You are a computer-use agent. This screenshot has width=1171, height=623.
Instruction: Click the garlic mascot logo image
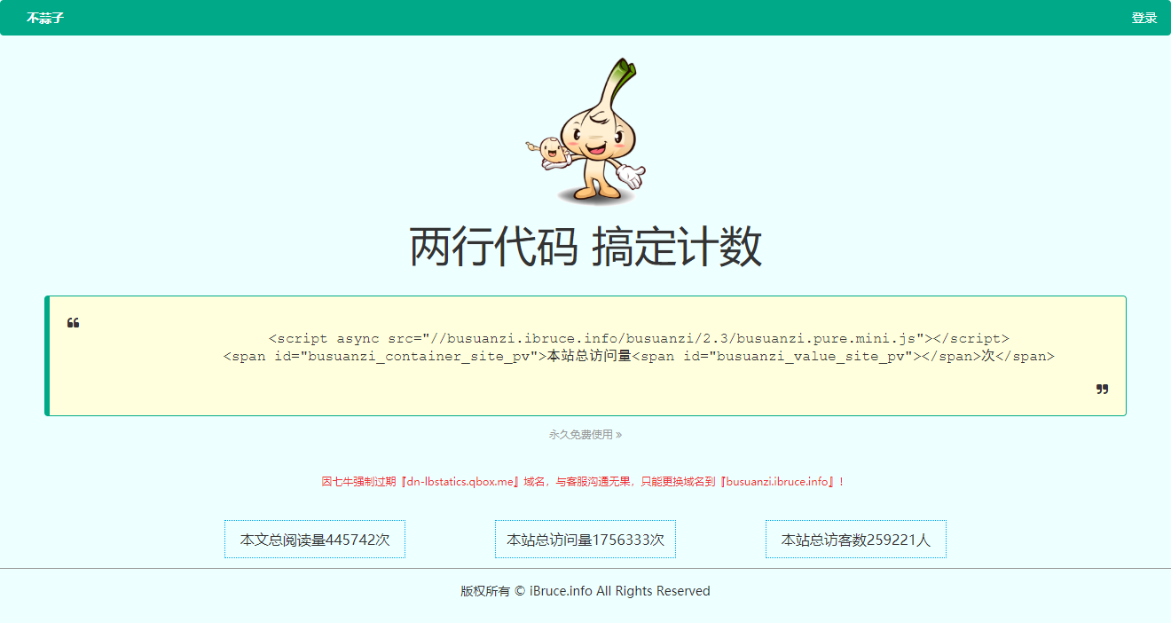point(585,132)
